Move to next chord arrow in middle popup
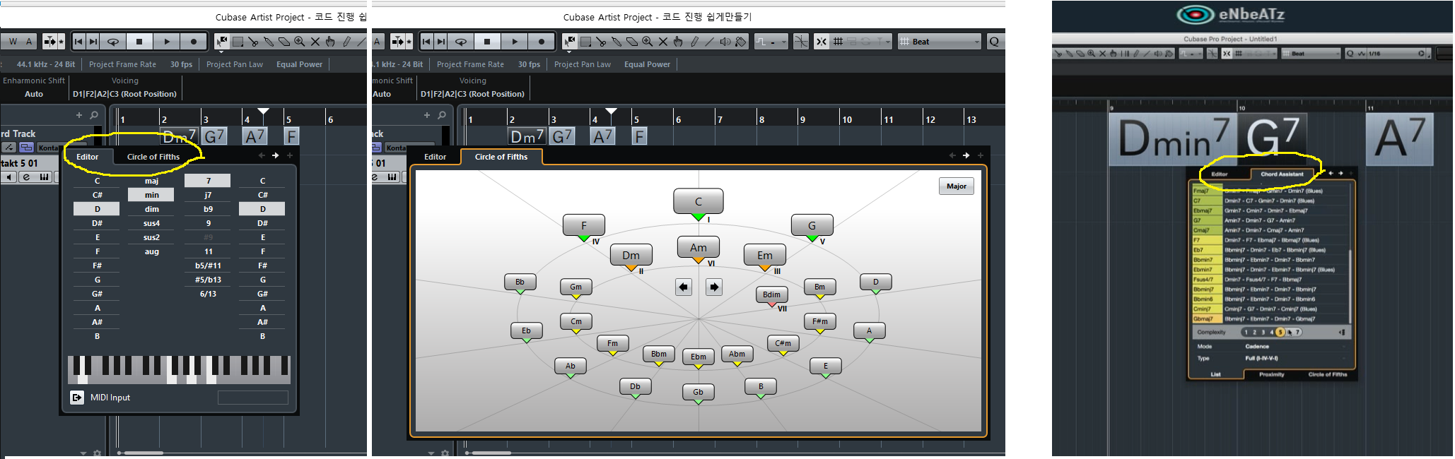The width and height of the screenshot is (1455, 459). pyautogui.click(x=966, y=155)
